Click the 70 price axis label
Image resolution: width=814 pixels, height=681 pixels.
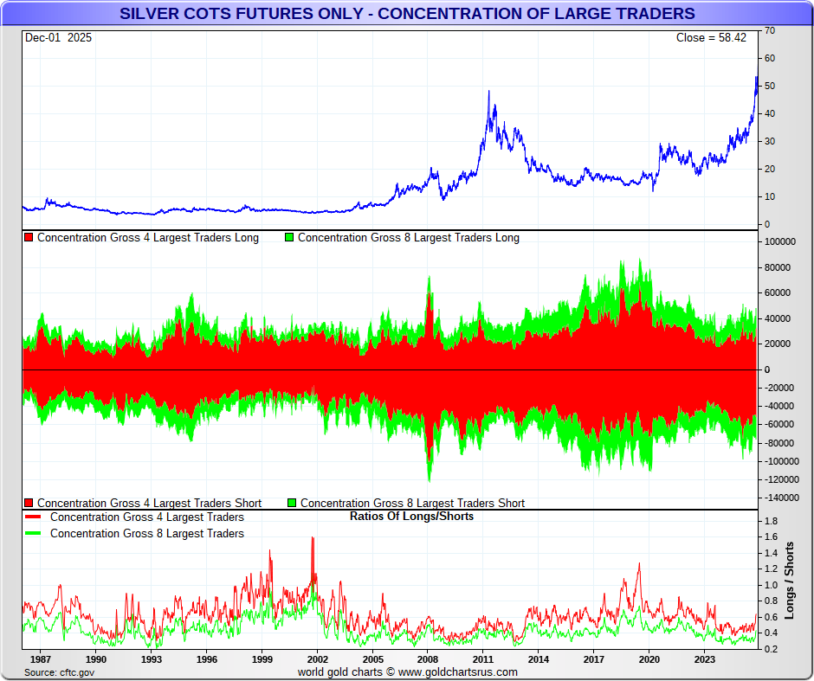click(770, 30)
